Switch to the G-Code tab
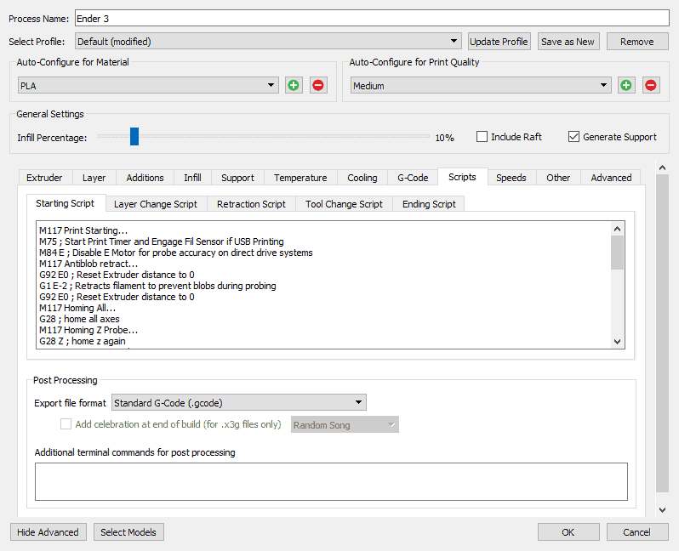The image size is (679, 551). coord(413,178)
